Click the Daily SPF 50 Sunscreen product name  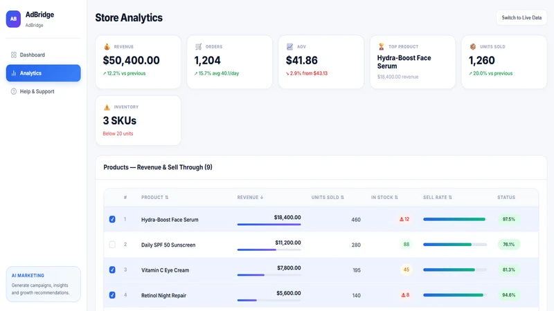168,245
